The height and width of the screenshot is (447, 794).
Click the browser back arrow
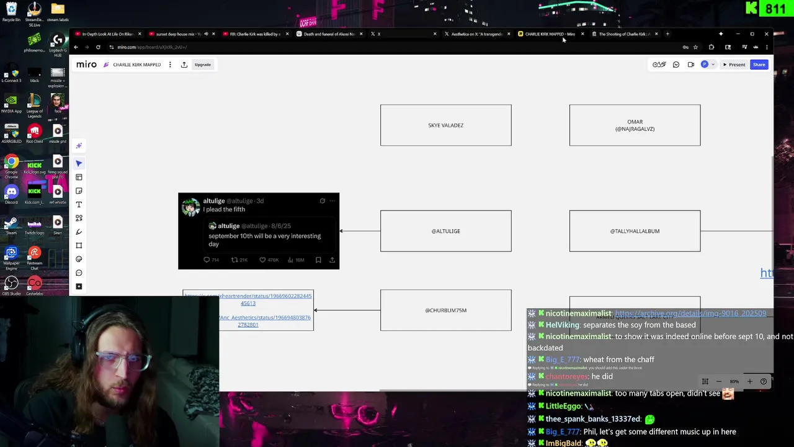point(76,47)
